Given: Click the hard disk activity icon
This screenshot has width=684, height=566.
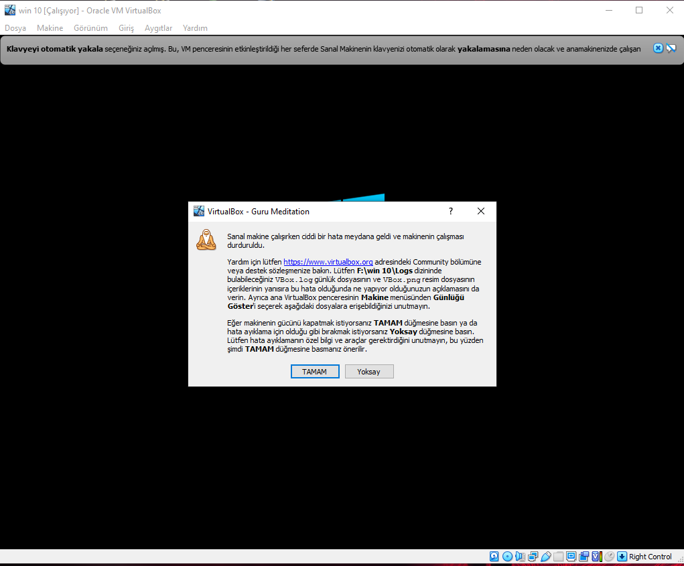Looking at the screenshot, I should click(494, 557).
